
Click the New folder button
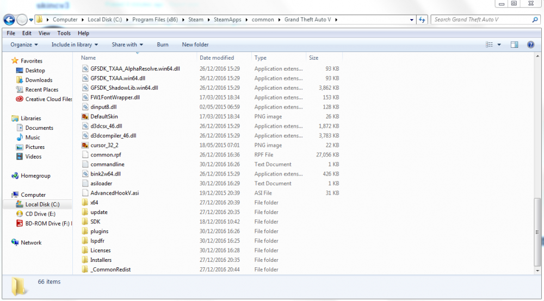coord(195,45)
